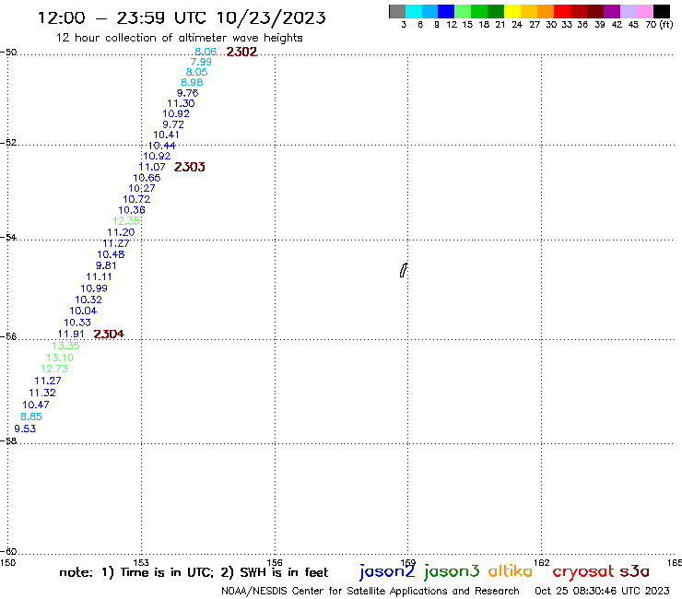Screen dimensions: 682x599
Task: Click the 10.47 wave height value
Action: coord(36,405)
